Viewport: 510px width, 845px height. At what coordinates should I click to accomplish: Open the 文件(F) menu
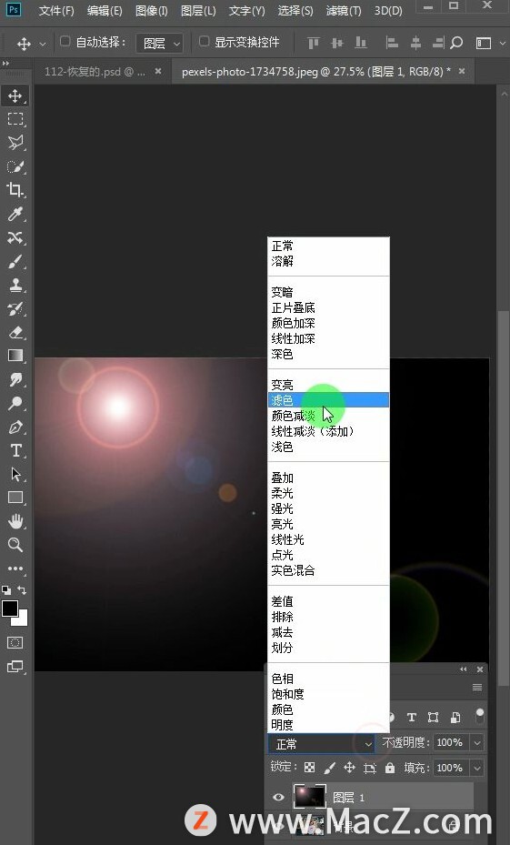[x=56, y=11]
